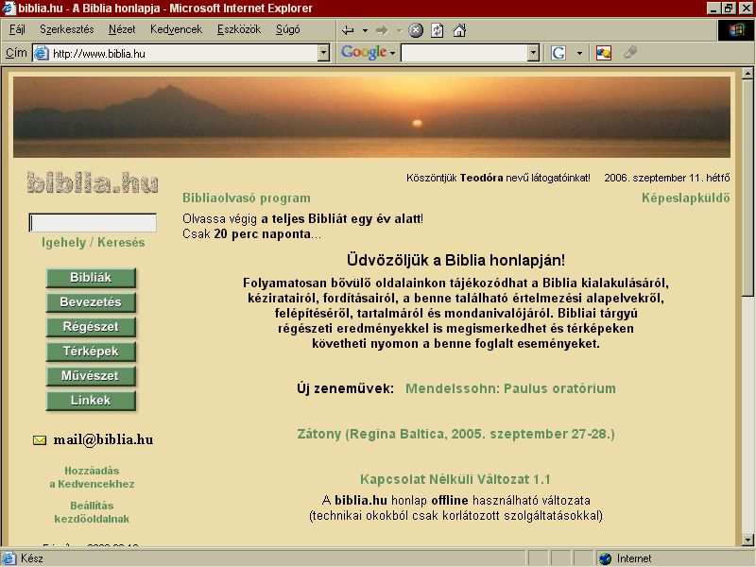
Task: Click the Forward arrow toolbar icon
Action: click(x=382, y=30)
